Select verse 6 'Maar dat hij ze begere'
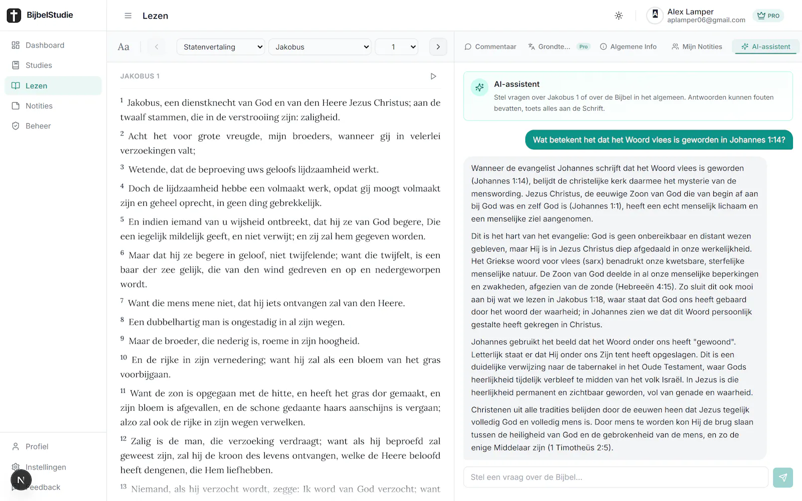 (x=280, y=270)
